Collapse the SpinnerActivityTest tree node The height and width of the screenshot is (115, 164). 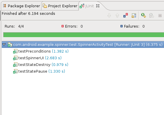point(4,44)
